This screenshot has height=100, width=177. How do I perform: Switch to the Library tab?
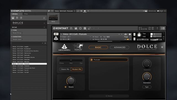point(15,14)
